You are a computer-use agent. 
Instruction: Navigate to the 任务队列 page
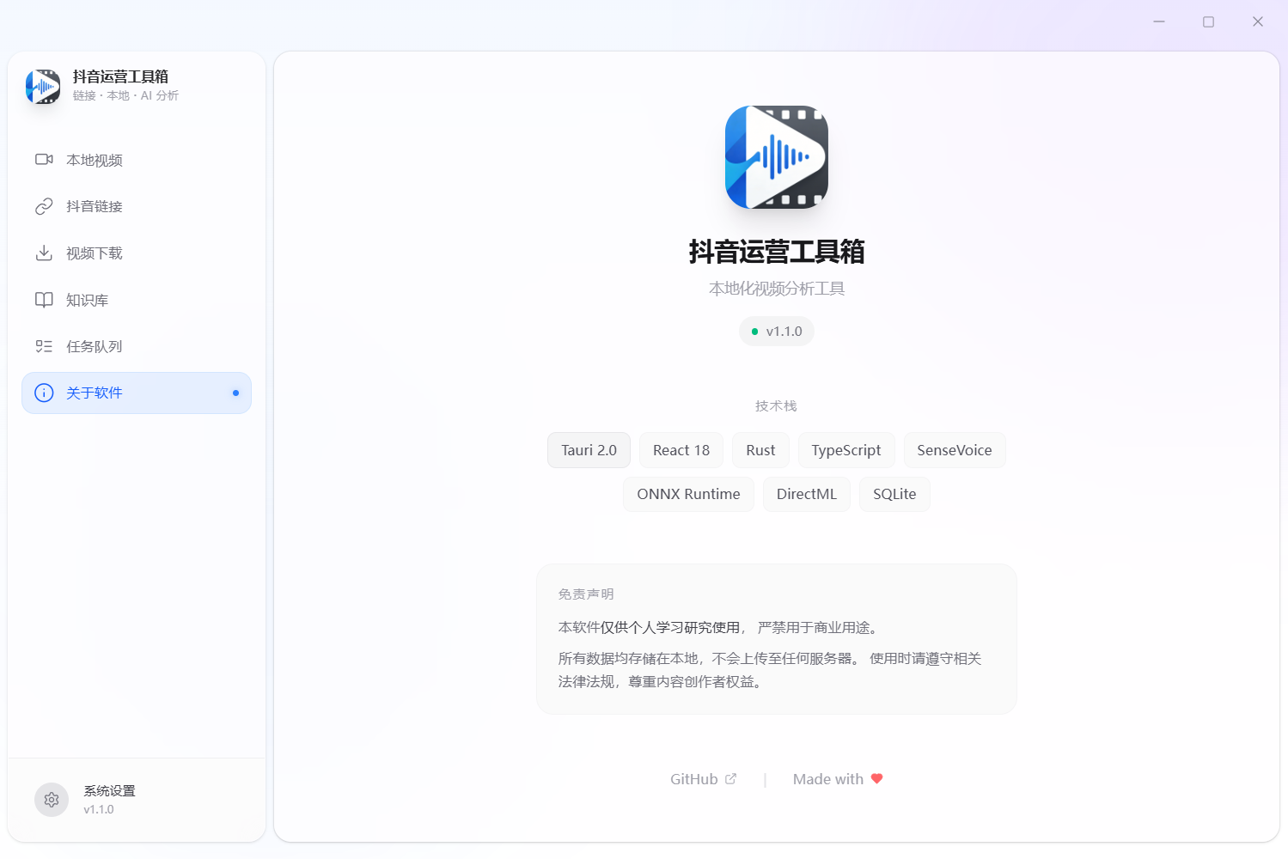95,345
